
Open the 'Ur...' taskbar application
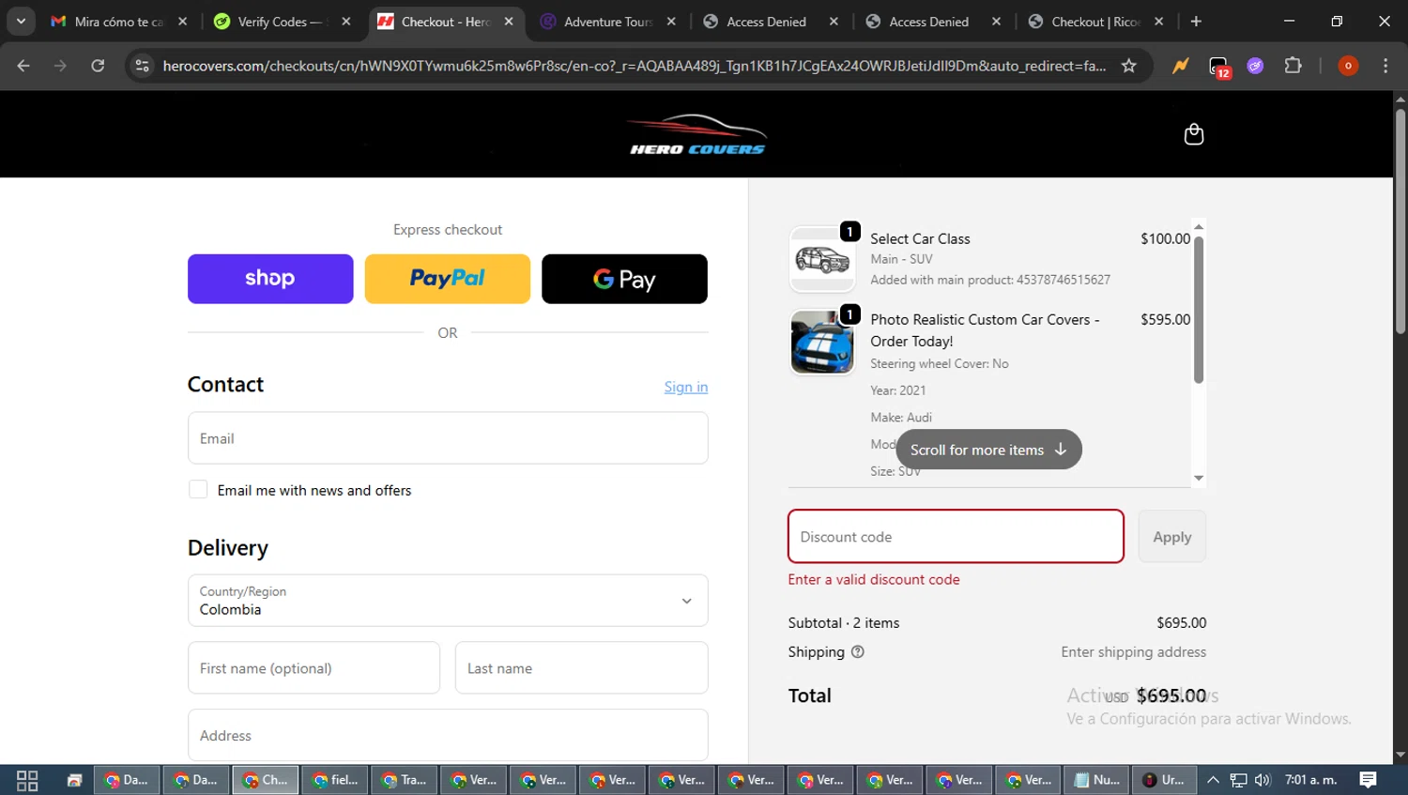click(1165, 780)
